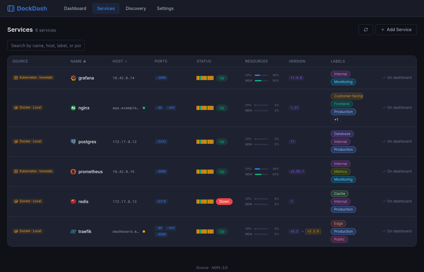This screenshot has width=424, height=272.
Task: Switch to the Services tab
Action: (106, 8)
